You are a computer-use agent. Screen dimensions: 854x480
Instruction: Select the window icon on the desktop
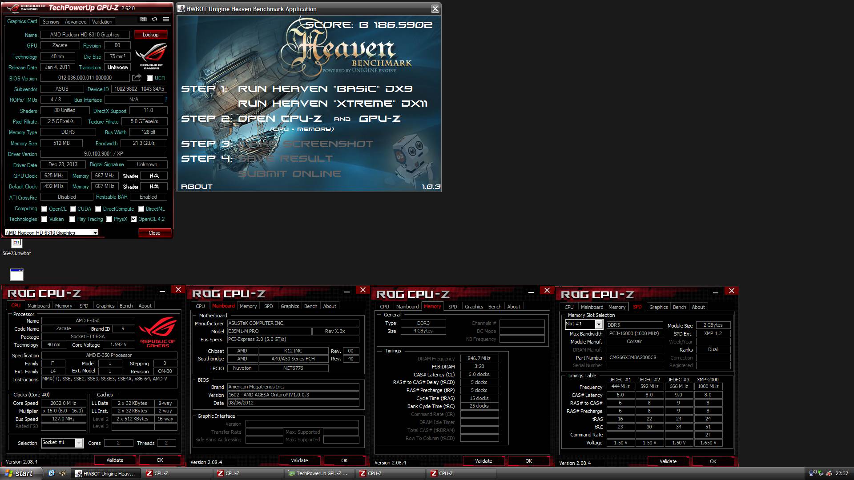point(16,275)
